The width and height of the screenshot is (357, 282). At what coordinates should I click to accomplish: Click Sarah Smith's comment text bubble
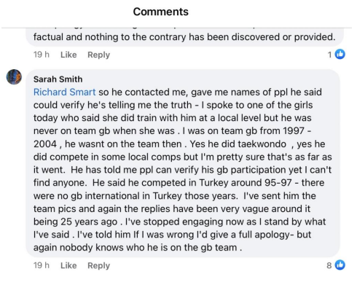coord(183,163)
